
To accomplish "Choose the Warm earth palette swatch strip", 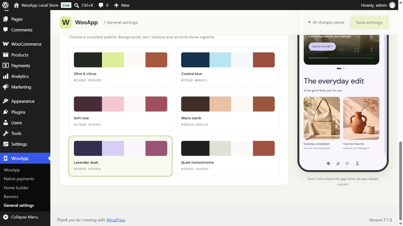I will click(228, 104).
